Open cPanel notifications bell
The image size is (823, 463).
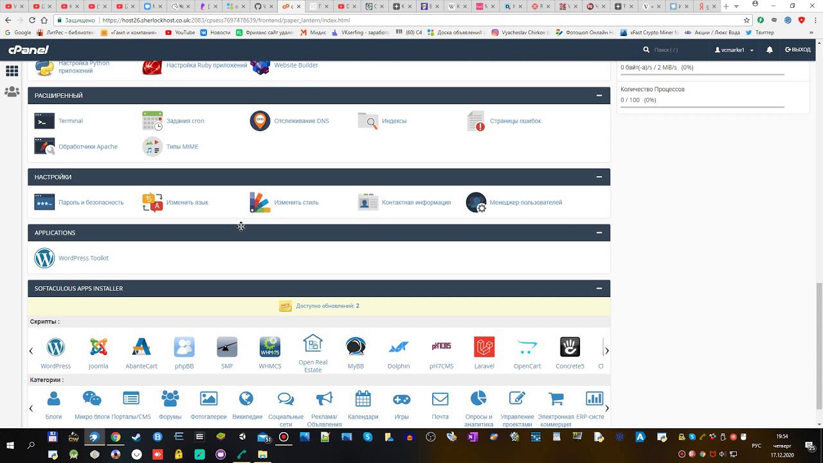tap(769, 50)
